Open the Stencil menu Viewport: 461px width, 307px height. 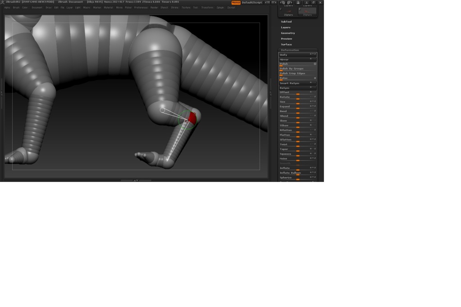[164, 8]
